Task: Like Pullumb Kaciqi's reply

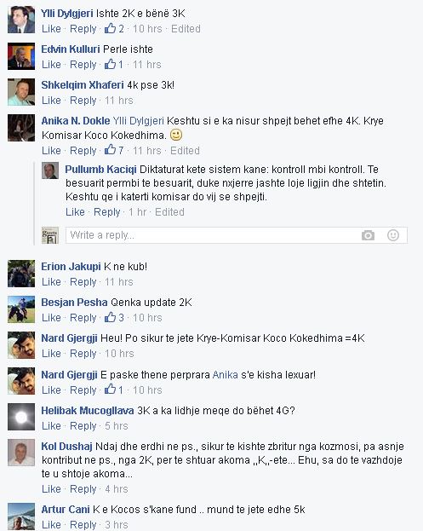Action: [75, 212]
